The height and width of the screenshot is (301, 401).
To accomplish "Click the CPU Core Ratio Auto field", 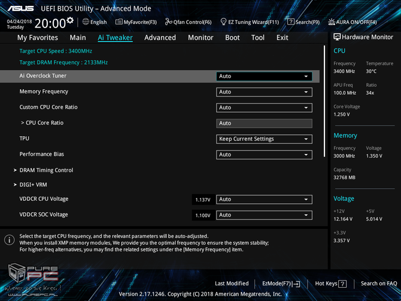I will tap(264, 123).
